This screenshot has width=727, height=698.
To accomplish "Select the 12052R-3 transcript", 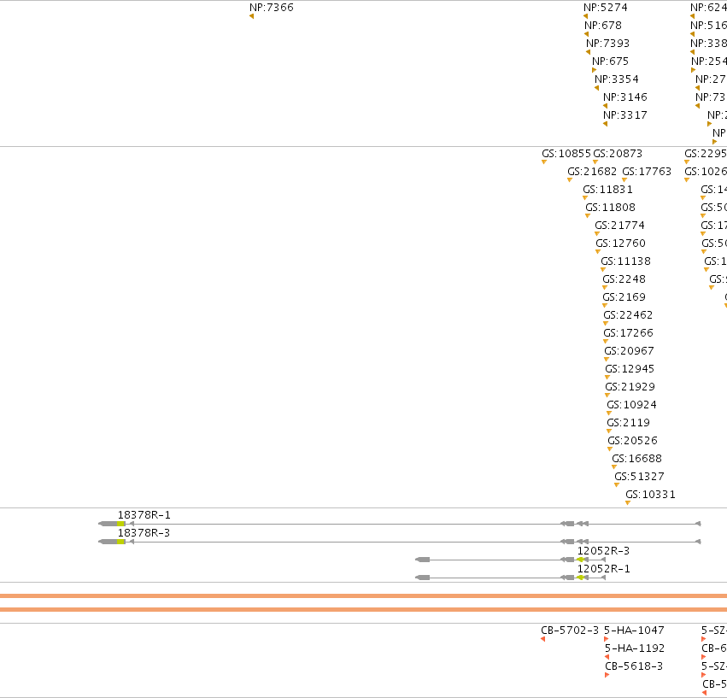I will [x=511, y=560].
